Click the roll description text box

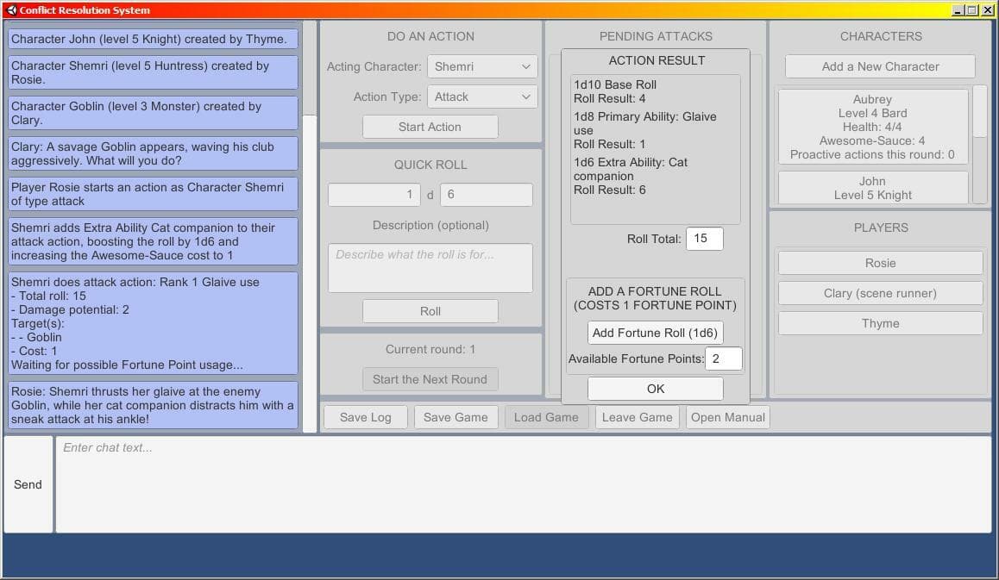point(430,268)
